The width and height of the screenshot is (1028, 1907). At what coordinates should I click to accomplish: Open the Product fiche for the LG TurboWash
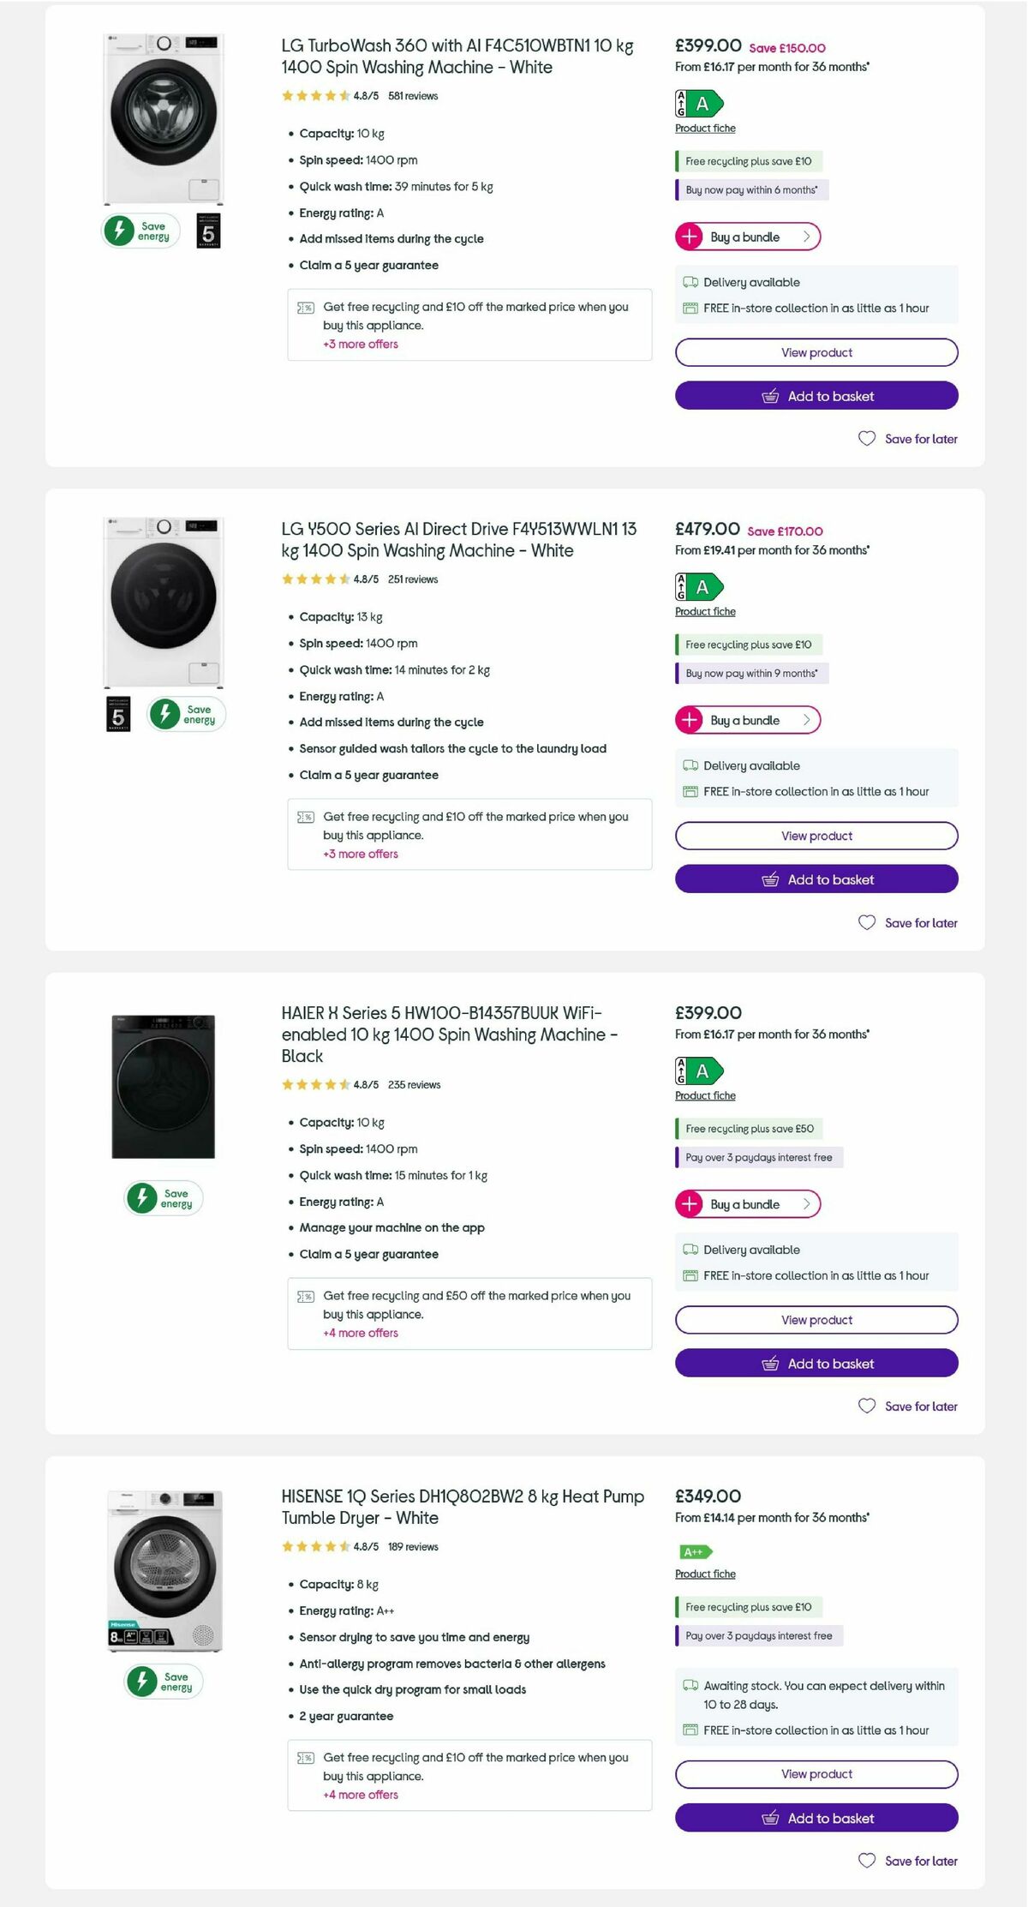click(x=704, y=128)
